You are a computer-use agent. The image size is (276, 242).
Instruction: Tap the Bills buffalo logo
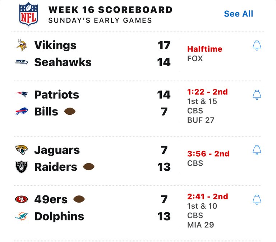22,111
